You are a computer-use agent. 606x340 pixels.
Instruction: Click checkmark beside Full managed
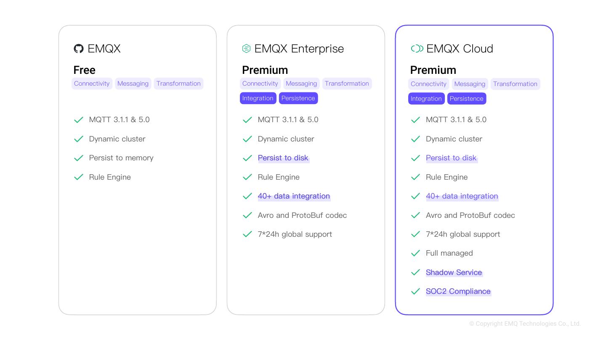pos(415,253)
